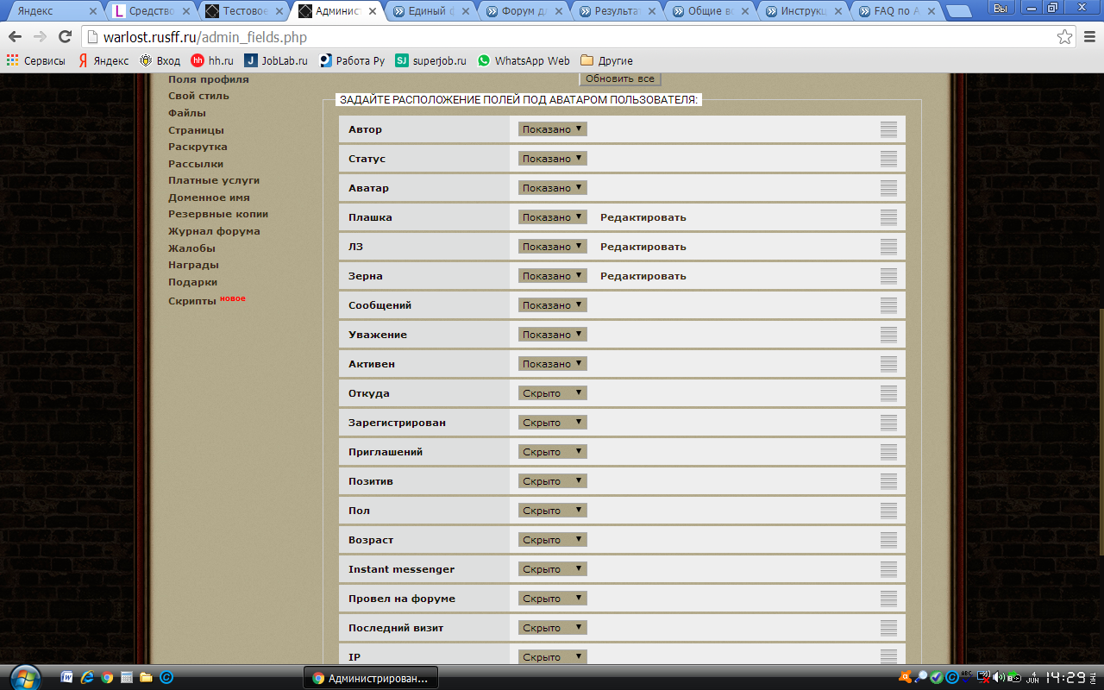The image size is (1104, 690).
Task: Click Редактировать next to Зерна
Action: (x=643, y=276)
